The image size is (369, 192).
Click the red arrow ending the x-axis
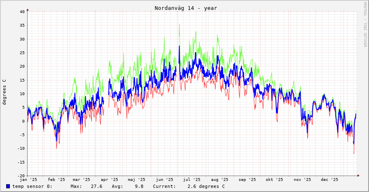[x=358, y=176]
